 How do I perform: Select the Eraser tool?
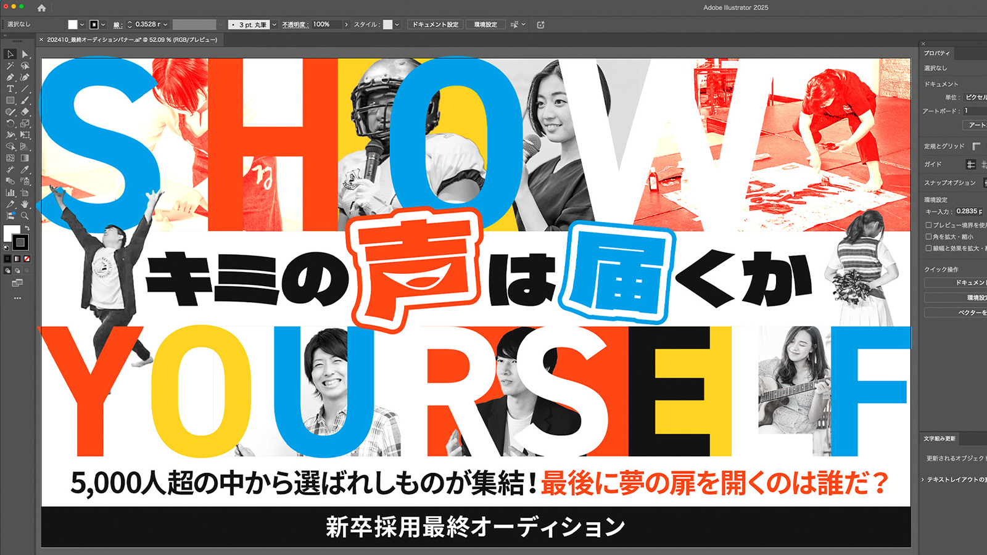tap(25, 112)
